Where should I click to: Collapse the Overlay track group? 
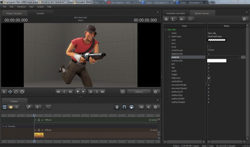3,126
